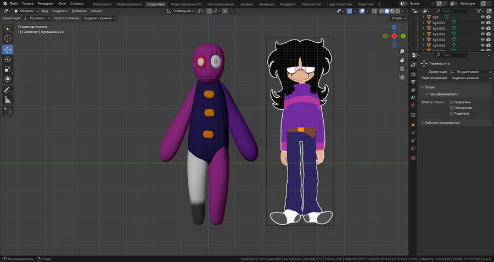
Task: Click the green Y axis gizmo circle
Action: 403,36
